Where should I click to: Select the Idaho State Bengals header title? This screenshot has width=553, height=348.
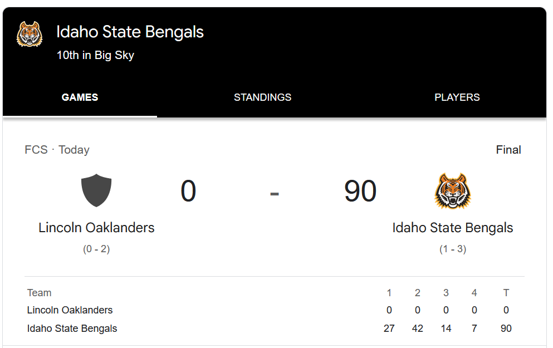tap(130, 32)
